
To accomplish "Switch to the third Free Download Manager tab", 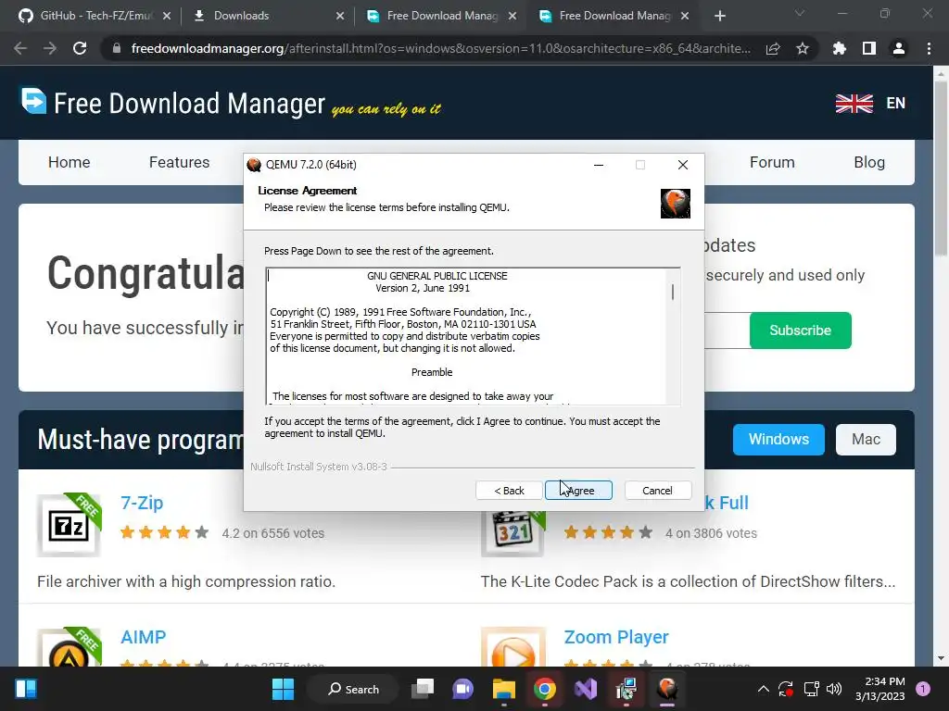I will pyautogui.click(x=442, y=16).
